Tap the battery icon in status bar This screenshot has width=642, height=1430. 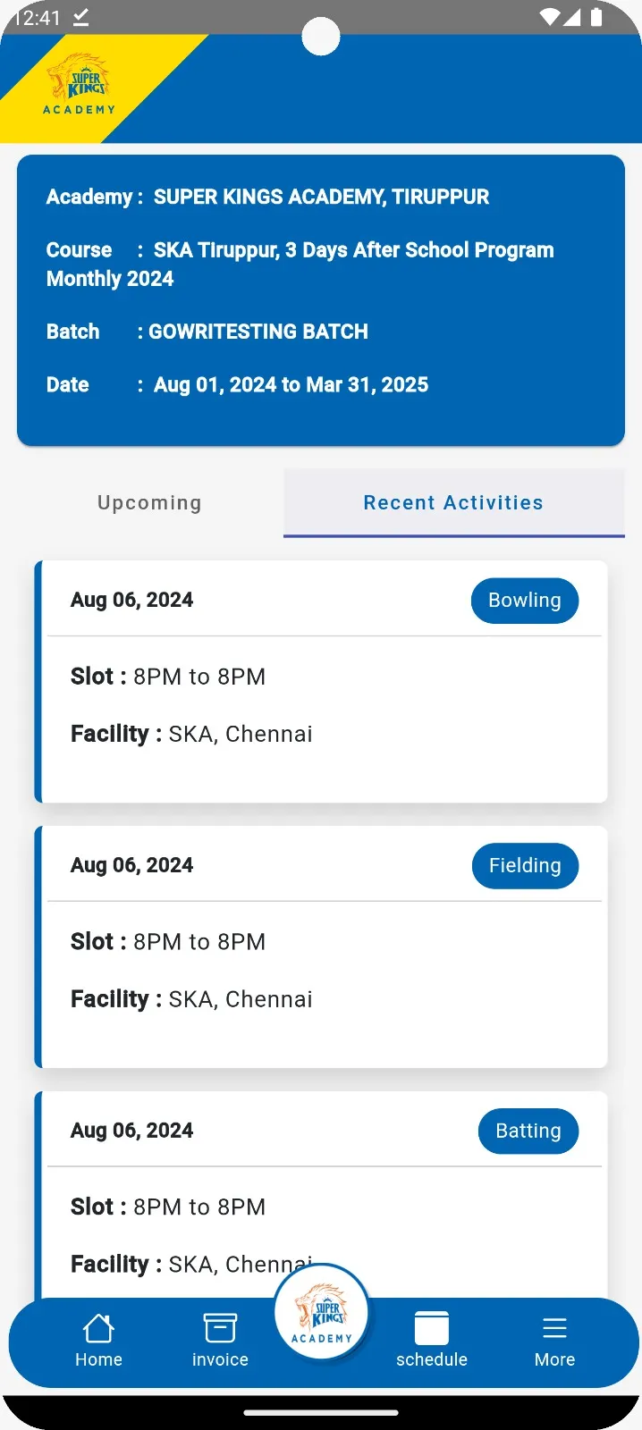coord(596,17)
